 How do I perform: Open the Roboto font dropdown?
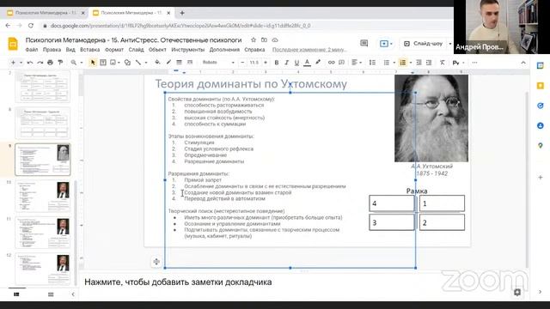tap(218, 63)
